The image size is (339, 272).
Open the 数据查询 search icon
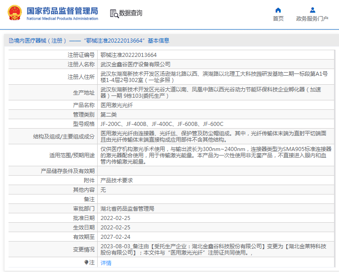[x=114, y=13]
